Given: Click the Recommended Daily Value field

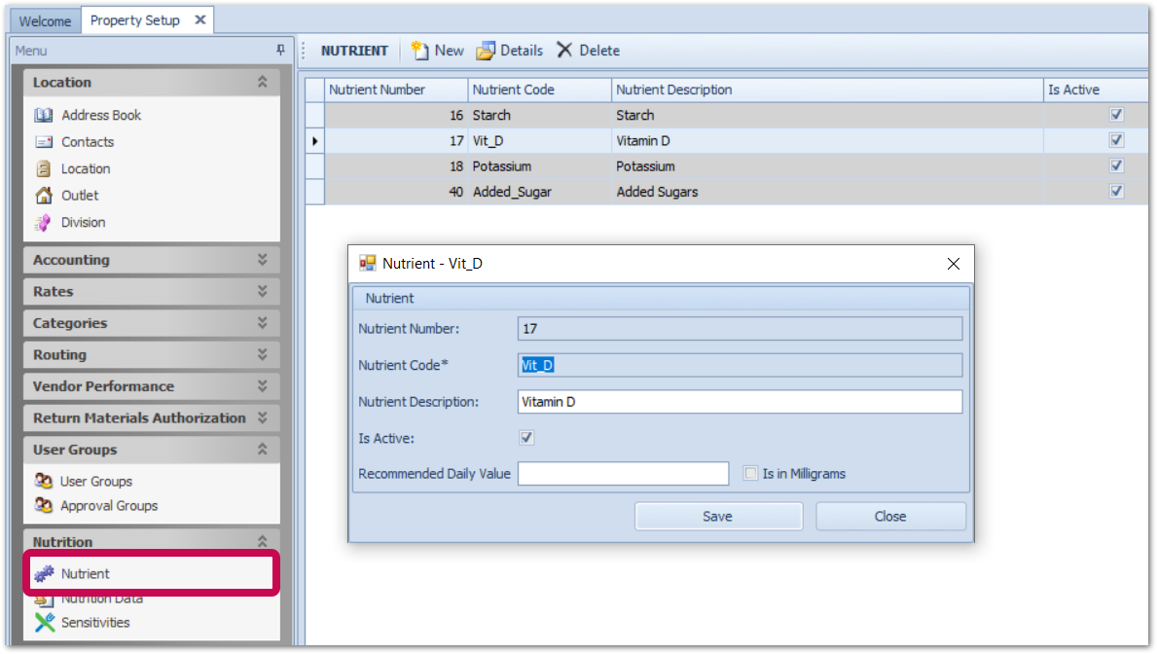Looking at the screenshot, I should pyautogui.click(x=623, y=474).
